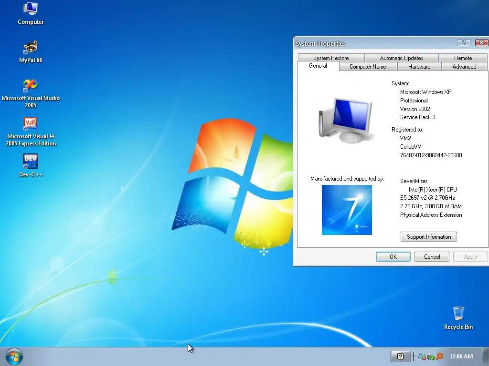The image size is (489, 366).
Task: Confirm with the OK button
Action: click(x=393, y=257)
